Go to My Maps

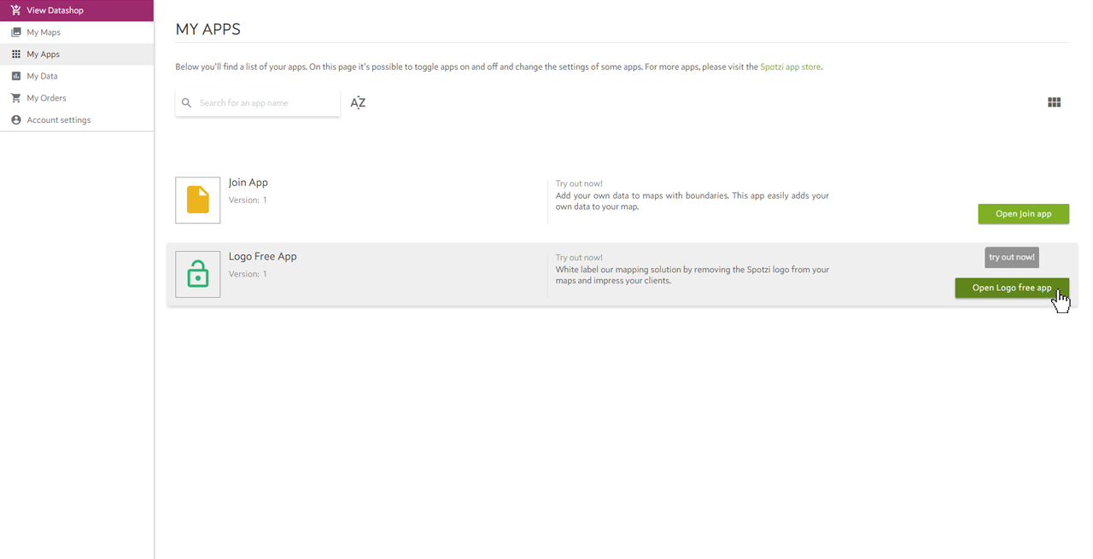(77, 32)
